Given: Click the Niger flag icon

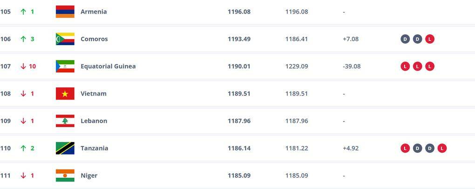Looking at the screenshot, I should pyautogui.click(x=65, y=175).
